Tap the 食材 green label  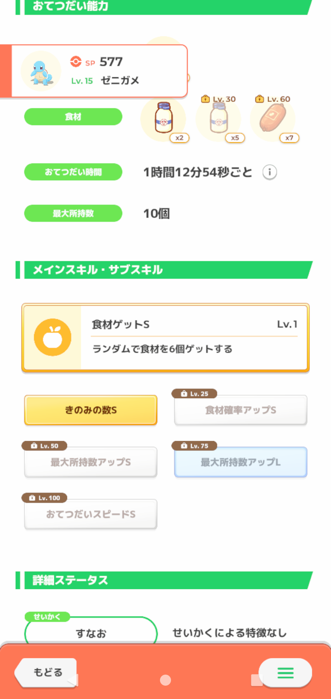73,117
